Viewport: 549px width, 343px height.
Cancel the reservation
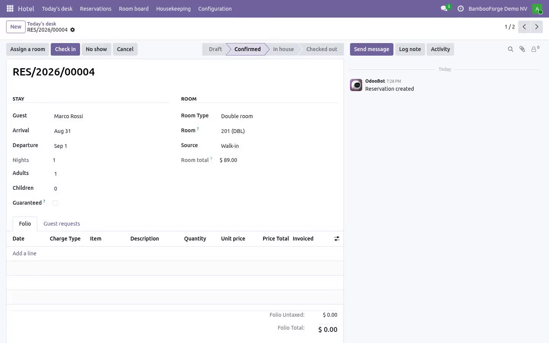(125, 49)
